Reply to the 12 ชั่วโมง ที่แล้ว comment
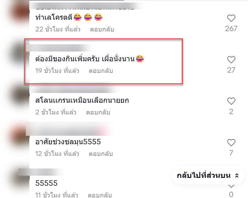Viewport: 248px width, 198px height. pos(101,154)
